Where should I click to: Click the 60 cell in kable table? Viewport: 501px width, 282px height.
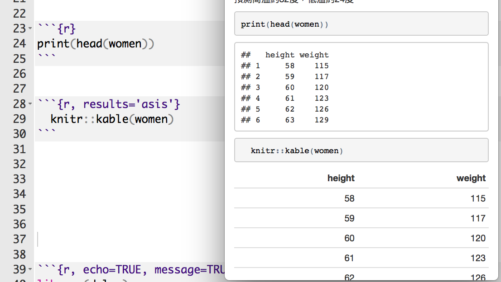[349, 238]
